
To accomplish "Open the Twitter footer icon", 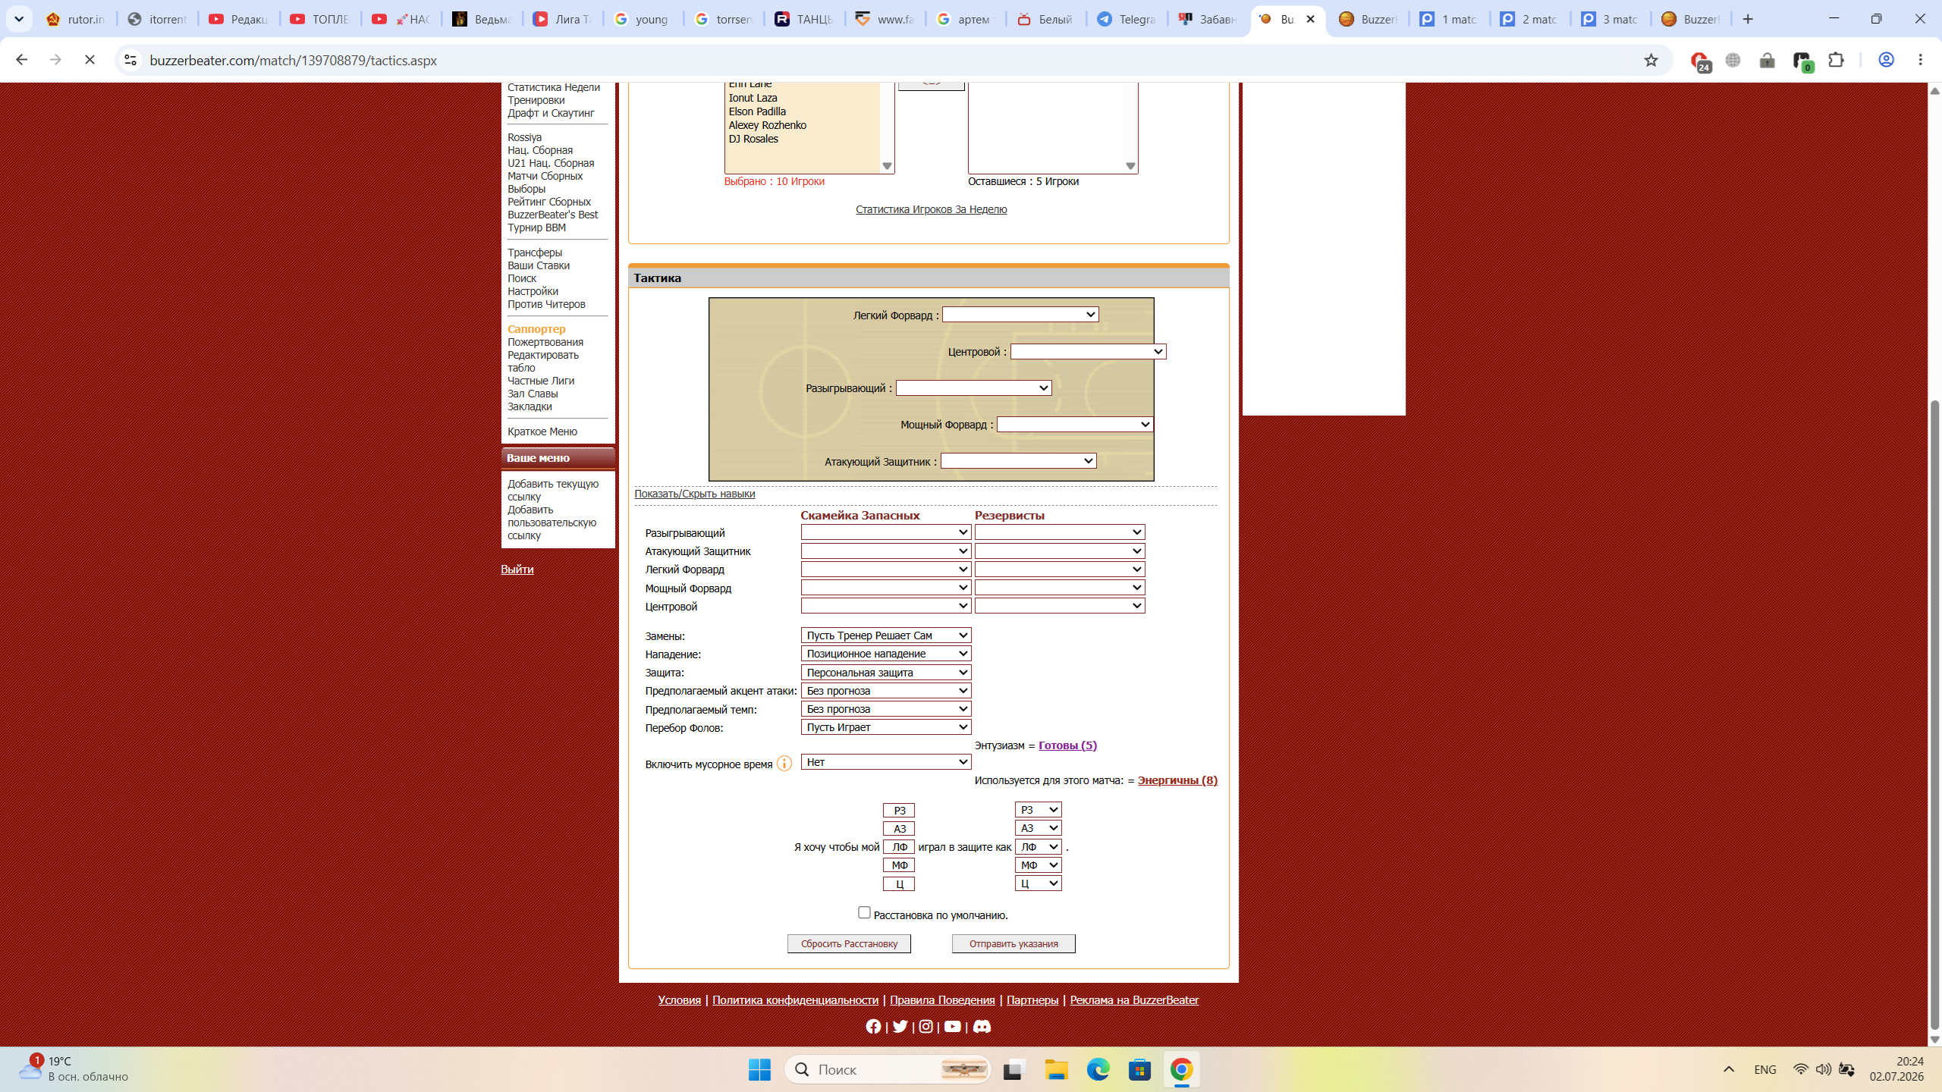I will pos(900,1027).
